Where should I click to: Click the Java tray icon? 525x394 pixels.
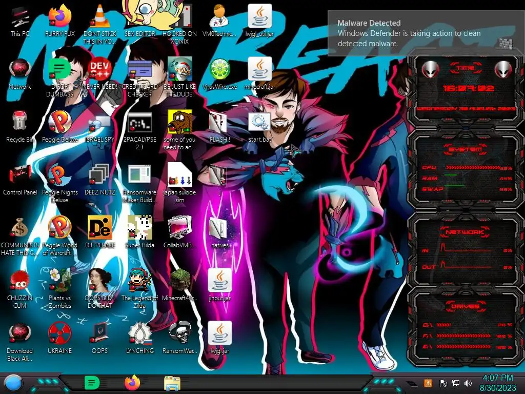[428, 383]
